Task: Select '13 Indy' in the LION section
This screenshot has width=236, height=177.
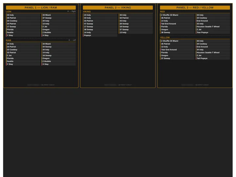Action: [59, 24]
